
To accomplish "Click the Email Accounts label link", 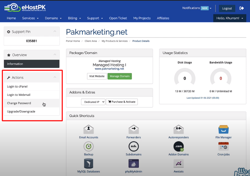I will point(88,137).
